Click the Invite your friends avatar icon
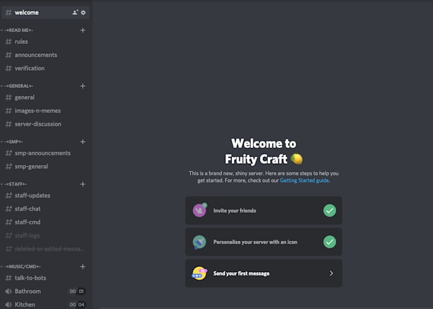Screen dimensions: 433x309 [200, 210]
